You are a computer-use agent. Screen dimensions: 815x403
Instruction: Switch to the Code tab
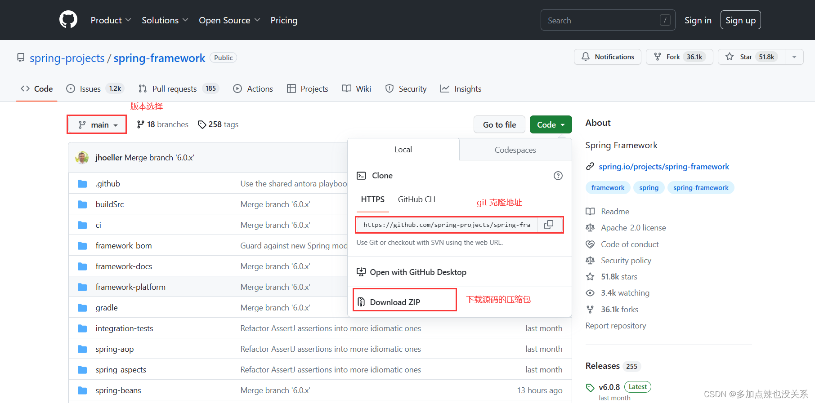pyautogui.click(x=37, y=89)
